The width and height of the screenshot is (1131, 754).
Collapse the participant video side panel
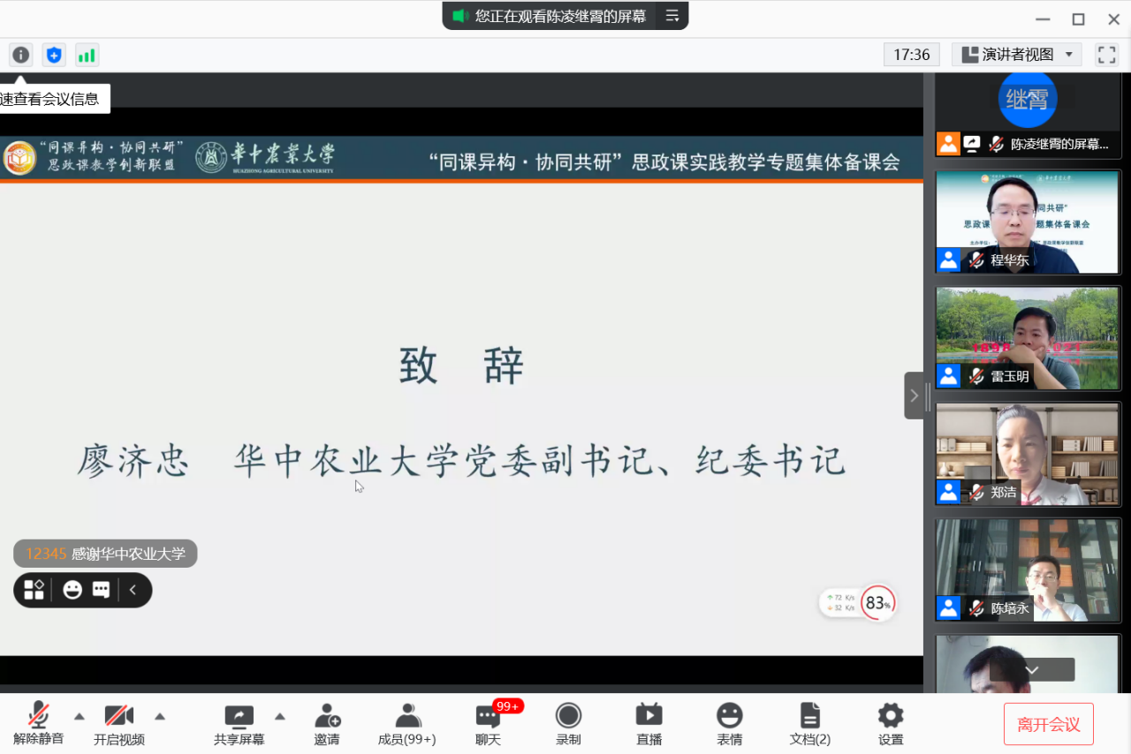click(915, 396)
